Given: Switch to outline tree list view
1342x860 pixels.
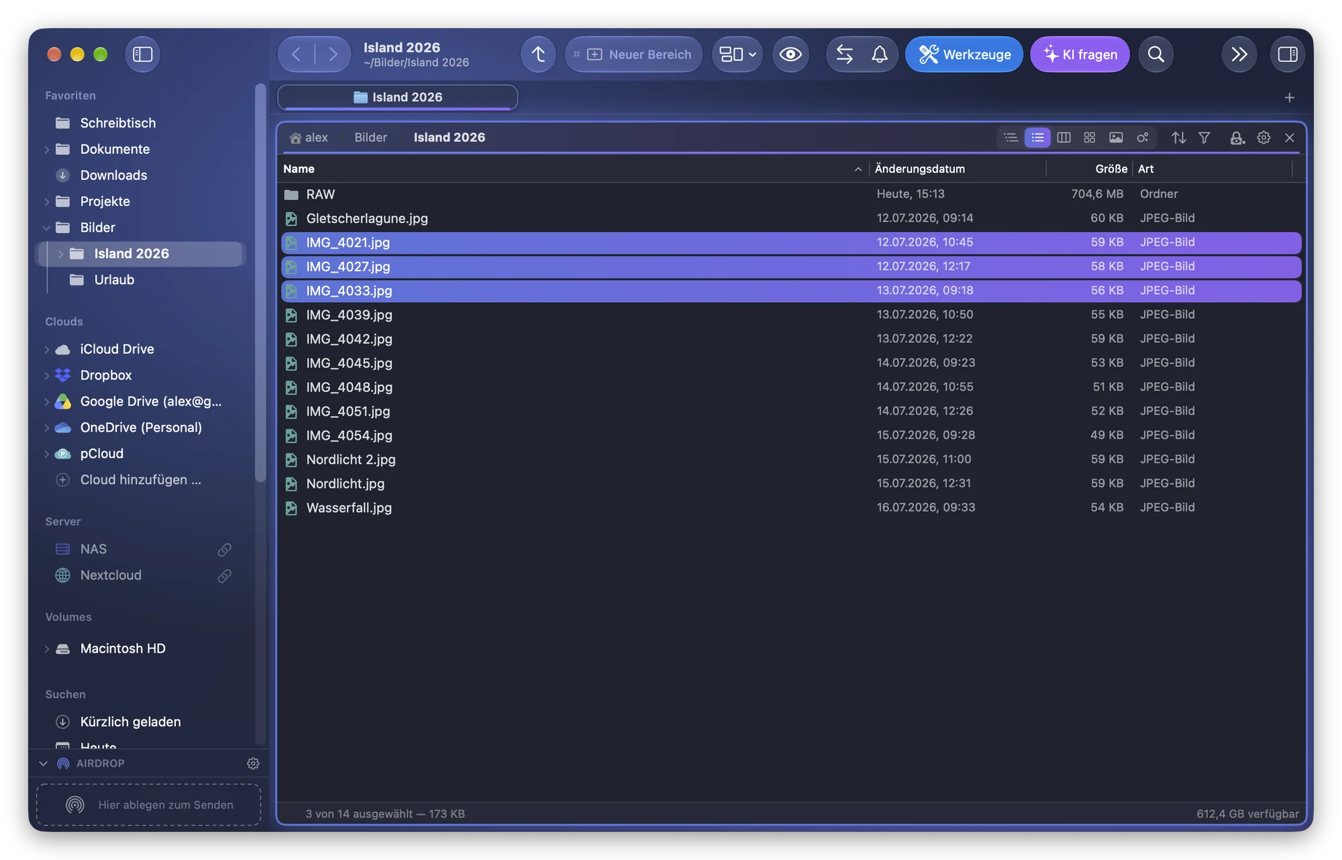Looking at the screenshot, I should point(1011,138).
